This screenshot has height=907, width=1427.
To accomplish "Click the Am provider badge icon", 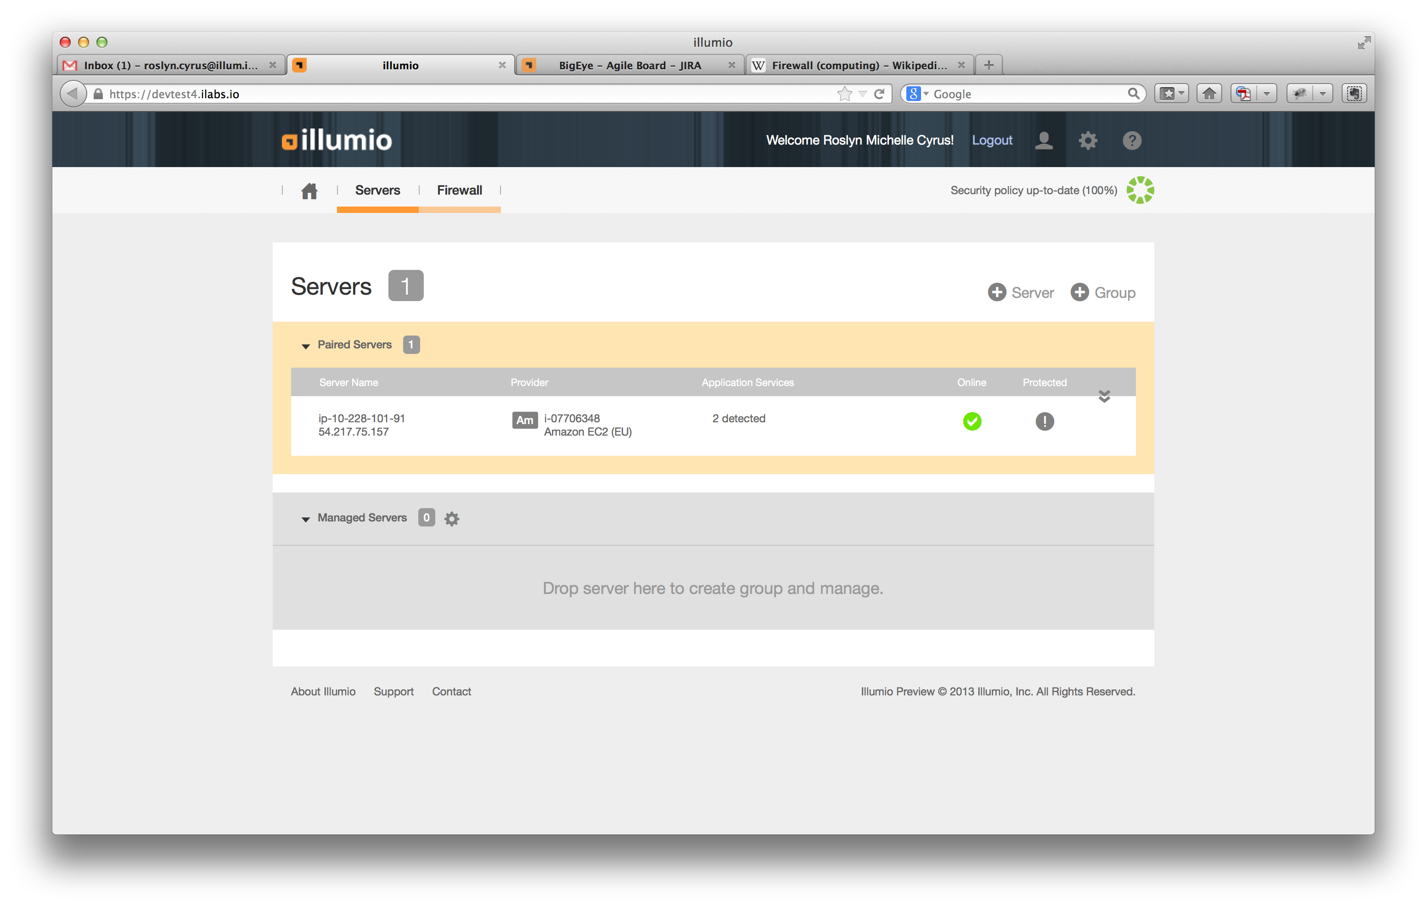I will tap(524, 420).
